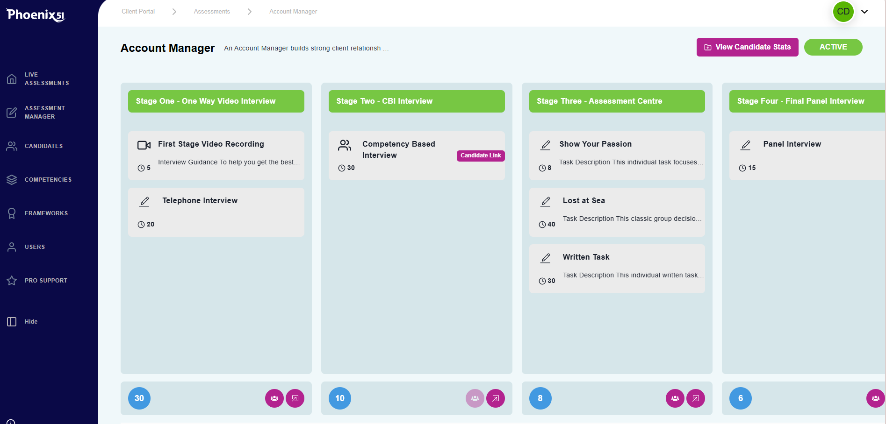Click Stage Two candidates group icon

[x=475, y=398]
